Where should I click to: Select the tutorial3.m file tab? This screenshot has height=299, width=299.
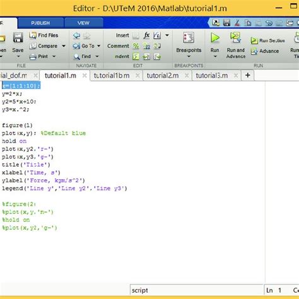point(212,76)
